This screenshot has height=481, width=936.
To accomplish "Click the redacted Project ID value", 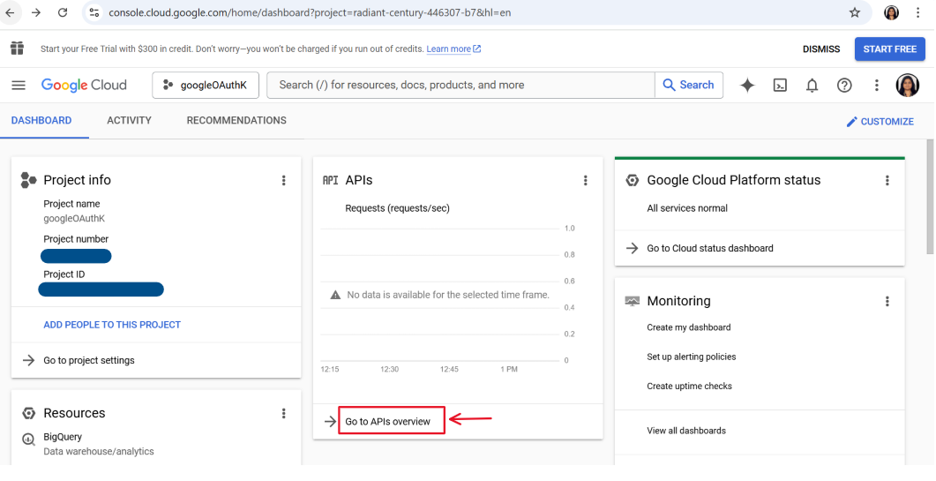I will point(101,289).
